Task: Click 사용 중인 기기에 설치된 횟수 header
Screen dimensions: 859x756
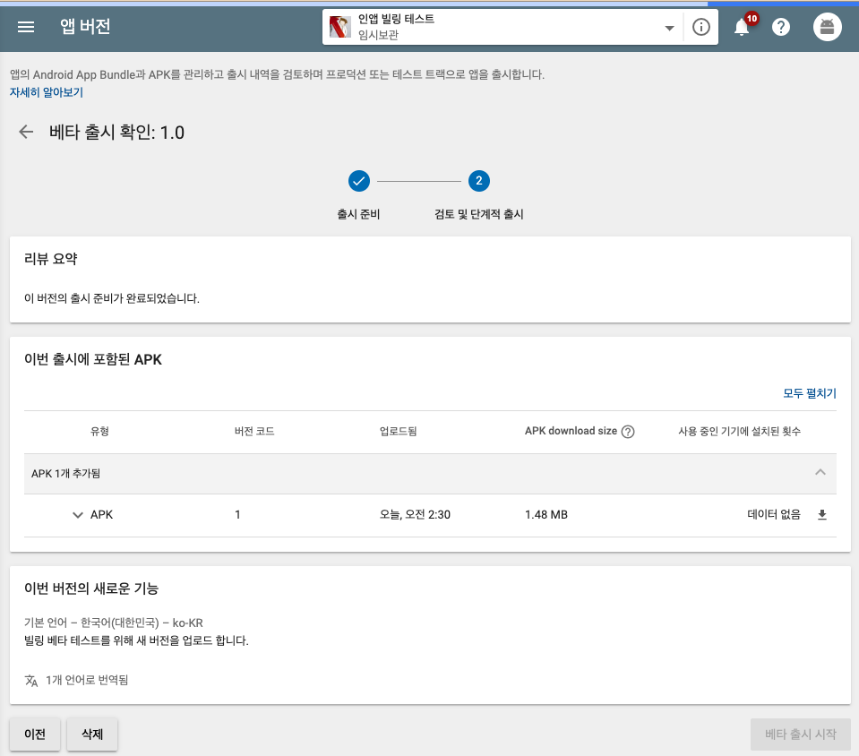Action: pyautogui.click(x=739, y=431)
